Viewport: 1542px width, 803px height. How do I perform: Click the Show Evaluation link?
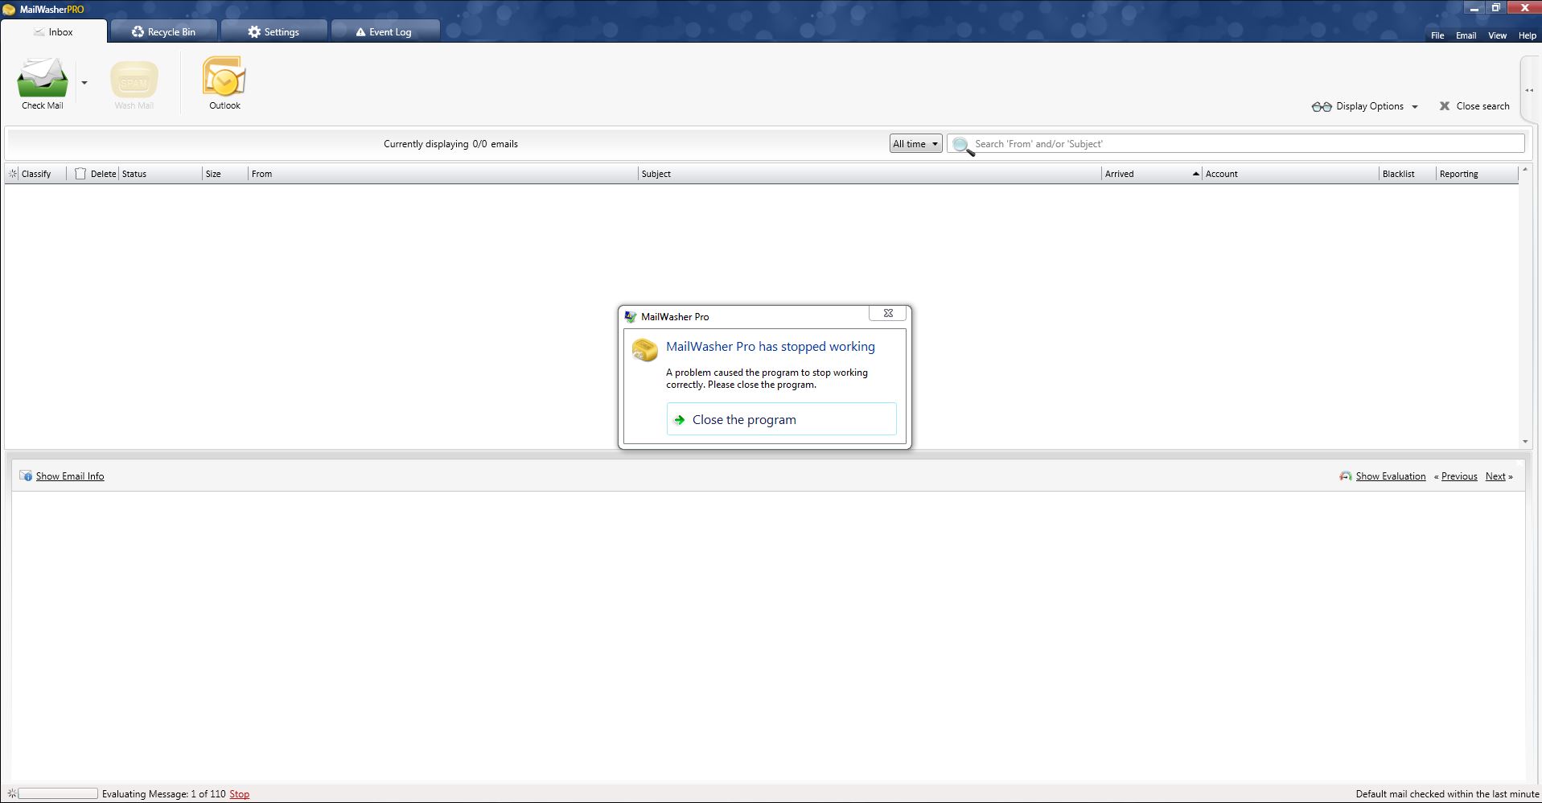1390,476
